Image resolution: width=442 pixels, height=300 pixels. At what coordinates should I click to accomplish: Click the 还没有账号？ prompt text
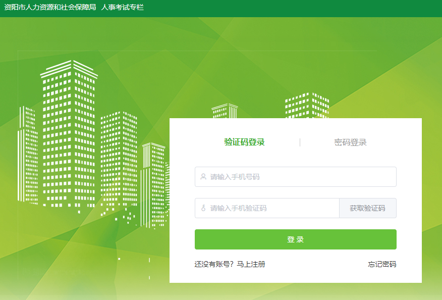pos(214,264)
